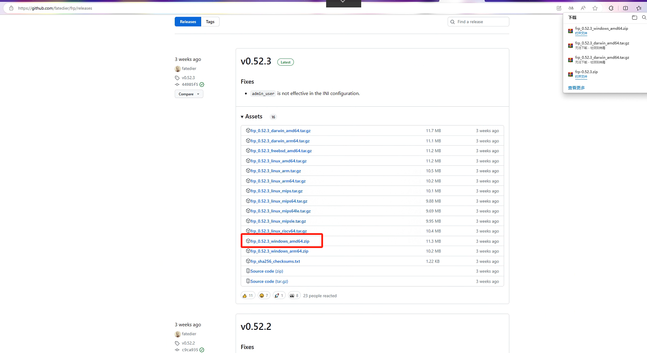React with rocket emoji (1)
Image resolution: width=647 pixels, height=353 pixels.
[279, 296]
